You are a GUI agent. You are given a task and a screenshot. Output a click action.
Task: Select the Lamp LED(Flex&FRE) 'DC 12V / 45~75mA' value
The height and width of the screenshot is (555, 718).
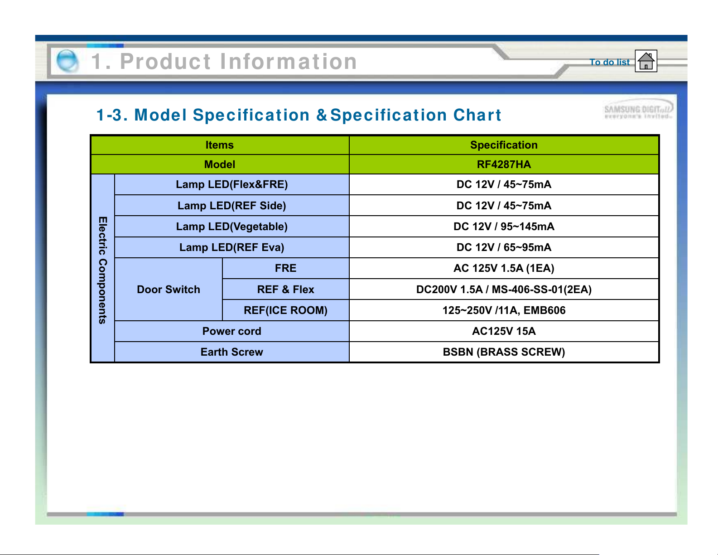tap(504, 184)
